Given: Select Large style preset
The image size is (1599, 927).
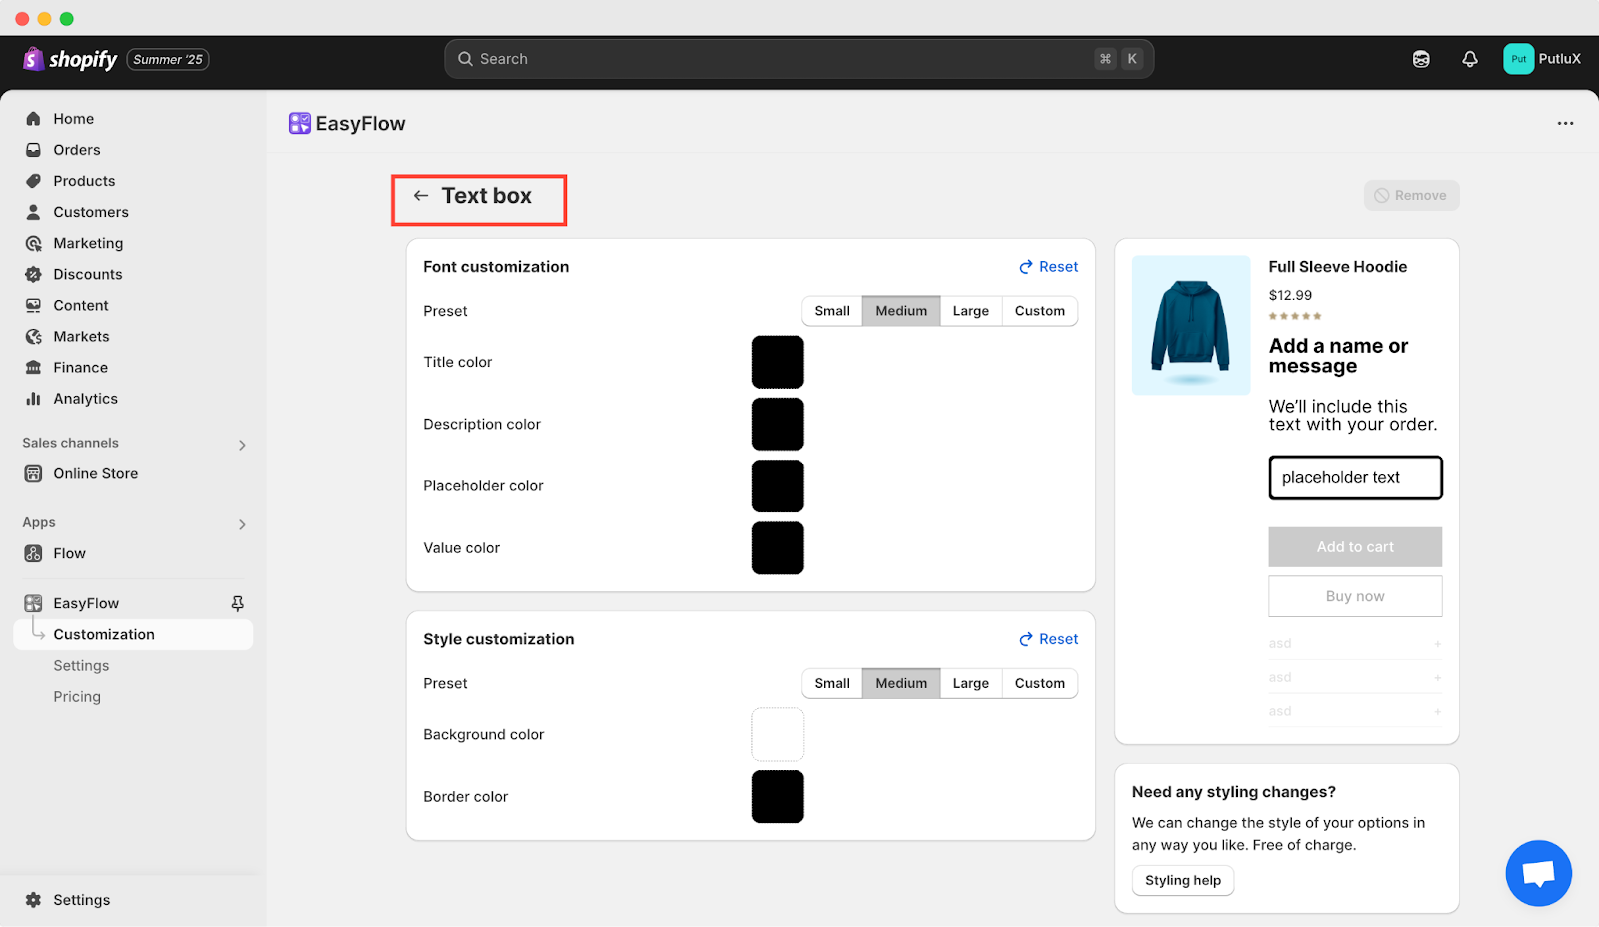Looking at the screenshot, I should tap(970, 683).
